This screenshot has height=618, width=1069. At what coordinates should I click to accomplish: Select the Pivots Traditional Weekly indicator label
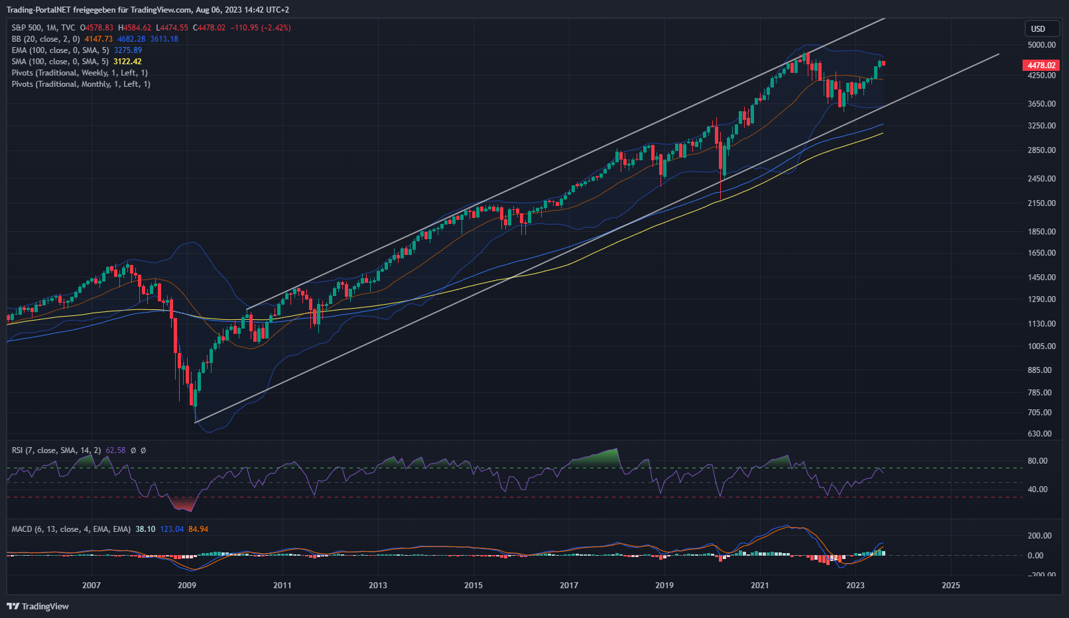80,73
